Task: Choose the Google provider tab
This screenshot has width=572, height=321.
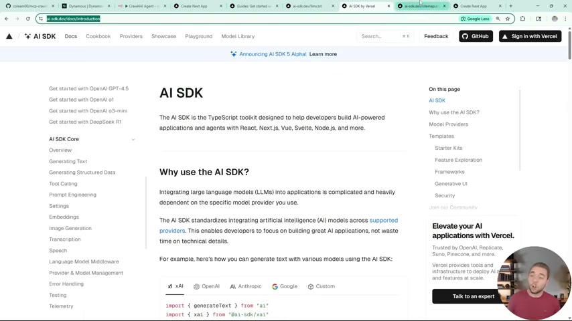Action: point(285,286)
